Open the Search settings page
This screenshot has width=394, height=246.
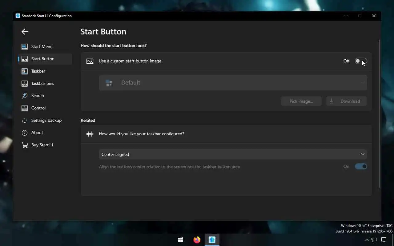point(38,96)
